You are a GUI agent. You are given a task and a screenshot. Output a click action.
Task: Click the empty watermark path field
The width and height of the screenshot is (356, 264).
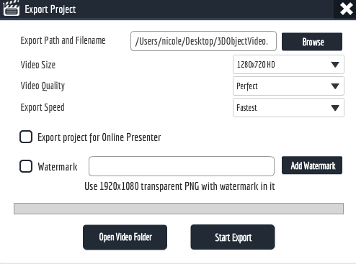click(x=182, y=166)
